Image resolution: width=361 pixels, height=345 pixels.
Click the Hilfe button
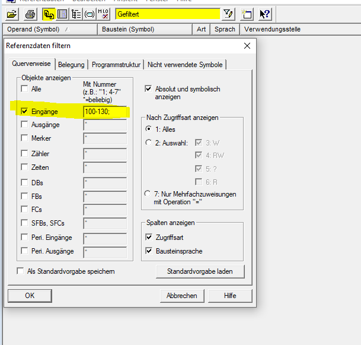click(x=230, y=296)
